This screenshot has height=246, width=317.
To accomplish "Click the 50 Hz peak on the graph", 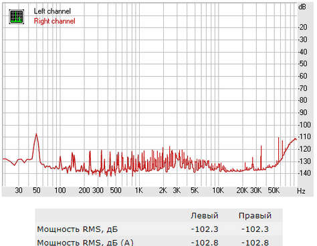I will tap(36, 134).
